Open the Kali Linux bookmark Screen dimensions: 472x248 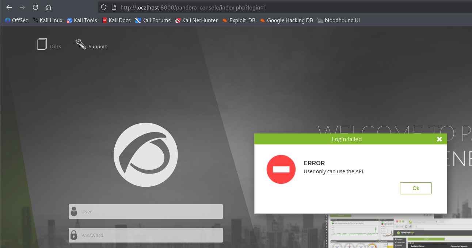(x=47, y=20)
